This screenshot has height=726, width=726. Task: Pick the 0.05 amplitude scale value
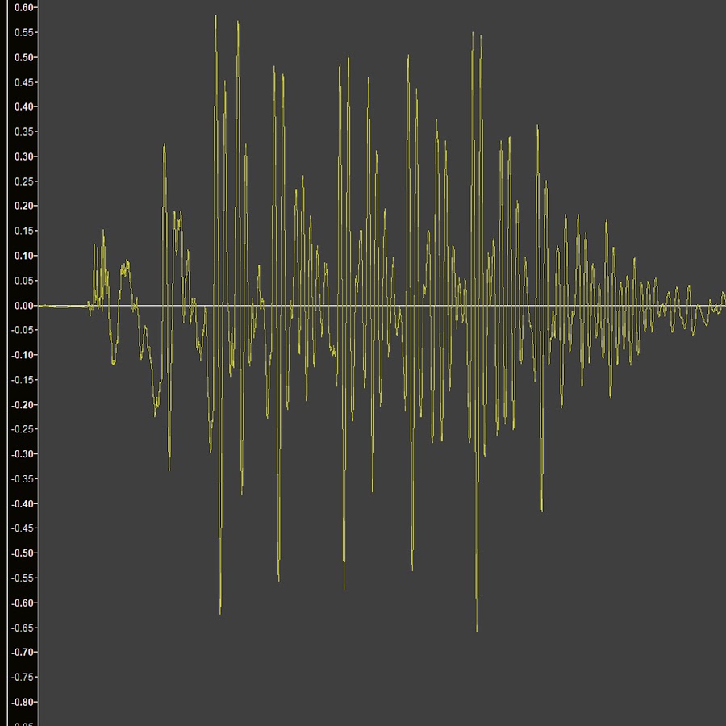tap(23, 281)
